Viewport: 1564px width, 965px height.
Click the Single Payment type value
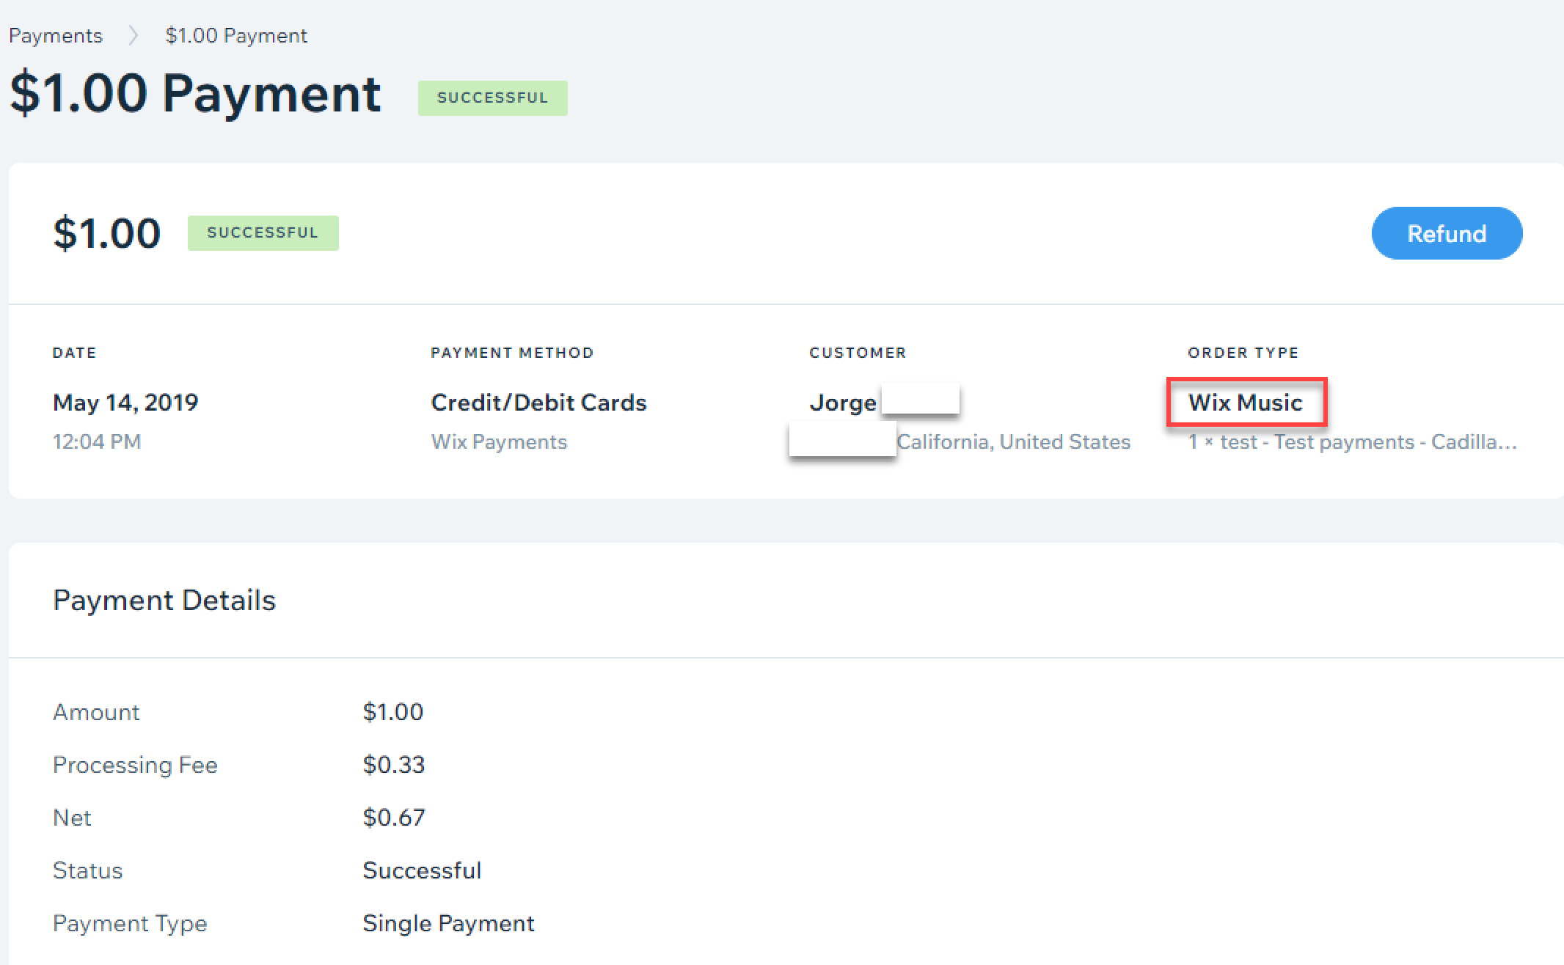pyautogui.click(x=448, y=922)
